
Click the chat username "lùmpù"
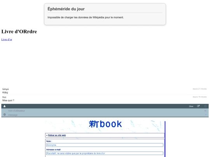[5, 89]
